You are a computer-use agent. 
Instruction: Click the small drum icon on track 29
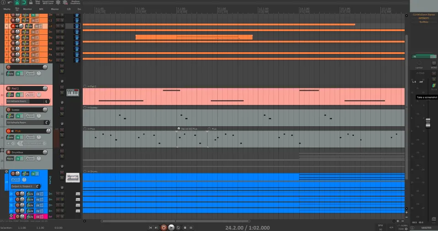78,211
